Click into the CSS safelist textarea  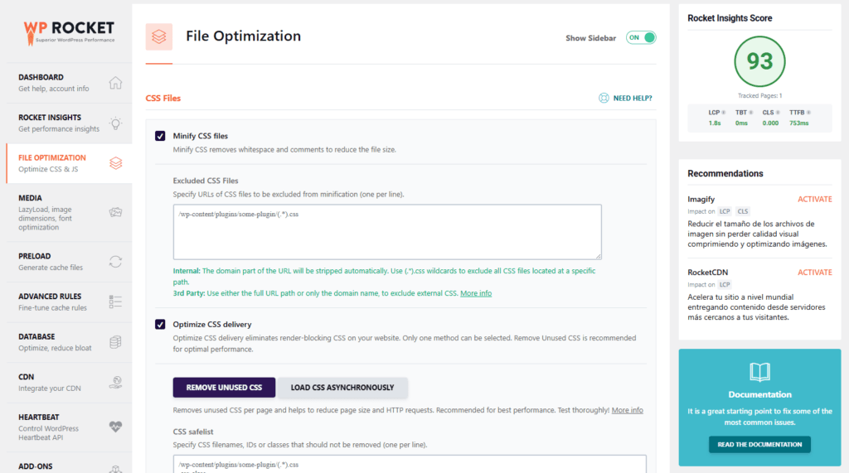[x=410, y=464]
